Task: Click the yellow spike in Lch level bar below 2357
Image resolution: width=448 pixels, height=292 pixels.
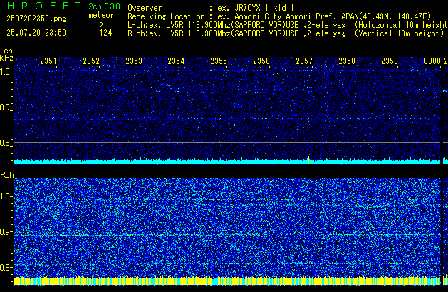Action: point(308,160)
